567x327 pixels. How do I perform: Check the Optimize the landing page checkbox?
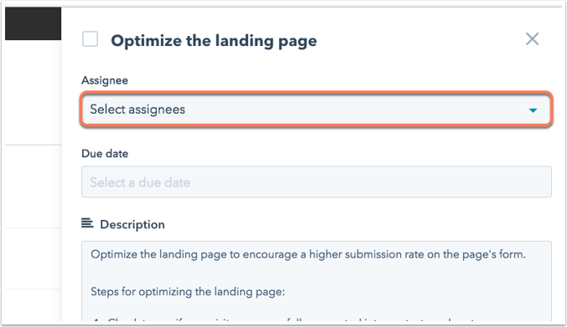coord(90,39)
